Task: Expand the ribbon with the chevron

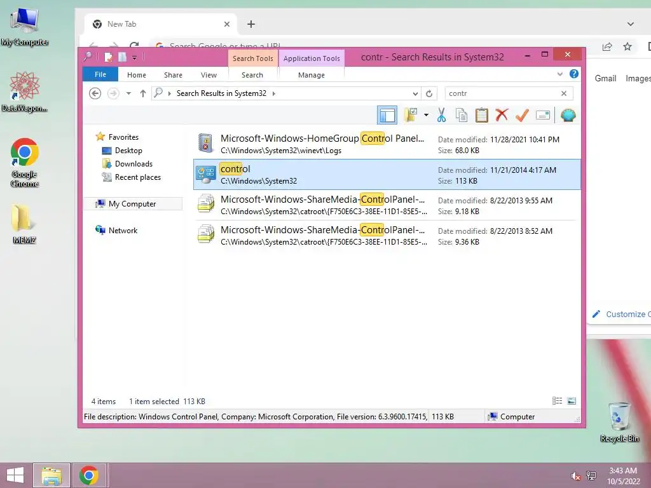Action: (x=559, y=74)
